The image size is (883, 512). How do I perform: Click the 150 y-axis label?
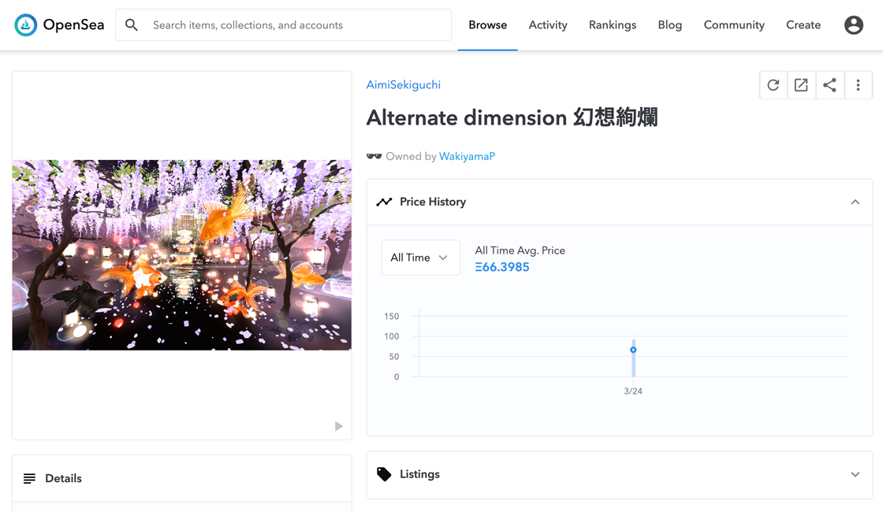coord(391,316)
